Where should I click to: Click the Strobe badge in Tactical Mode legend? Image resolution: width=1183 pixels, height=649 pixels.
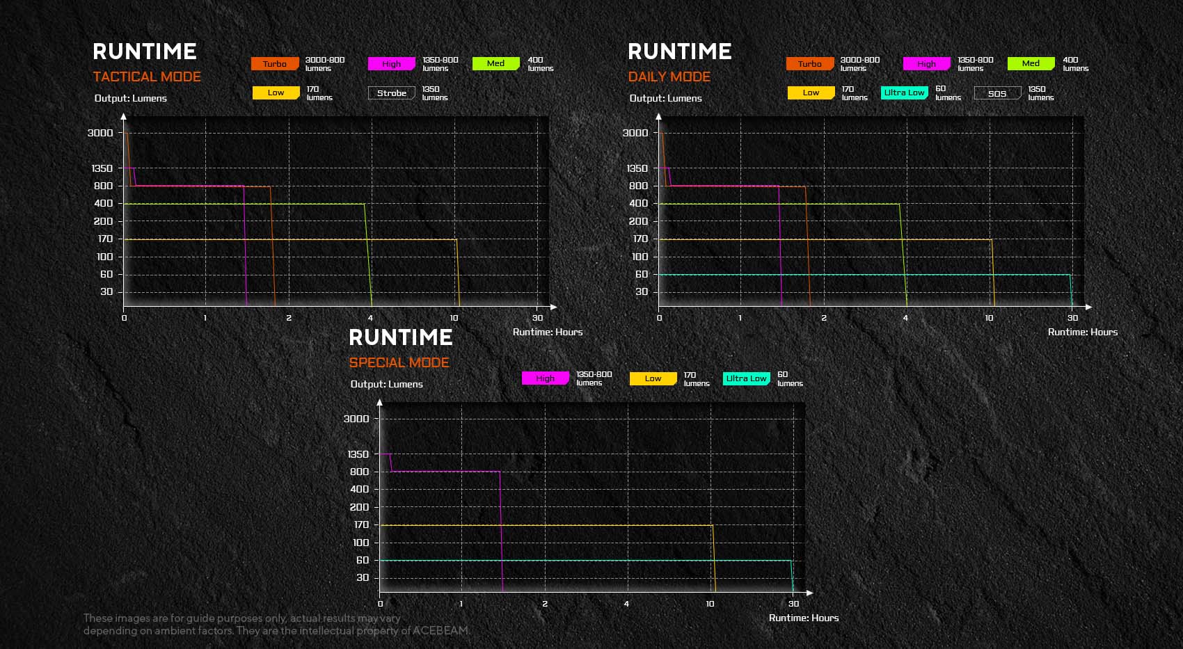click(391, 93)
